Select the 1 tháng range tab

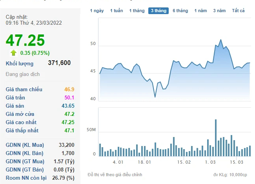tap(137, 11)
